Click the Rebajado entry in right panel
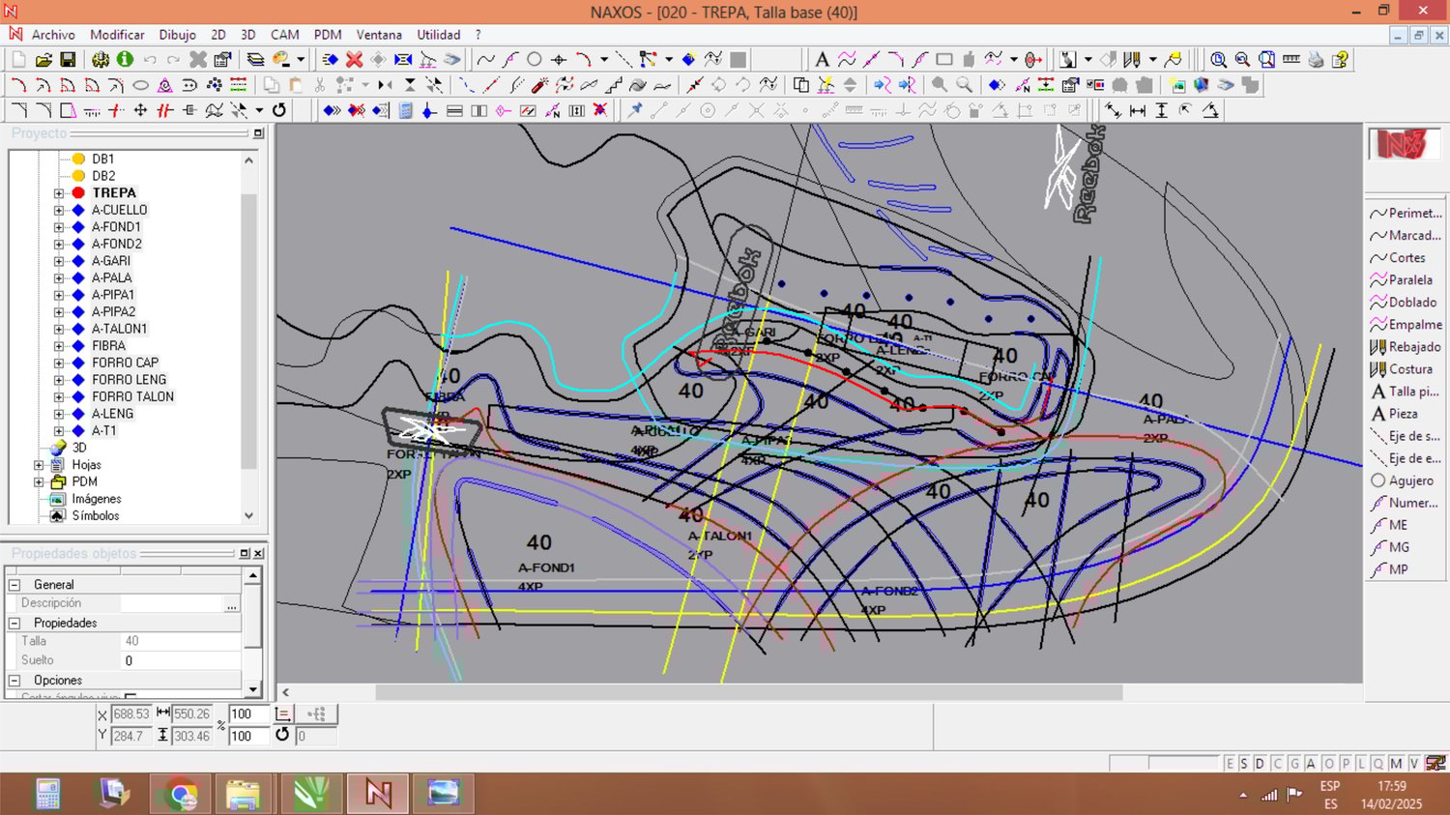Screen dimensions: 1450x815 pyautogui.click(x=1413, y=347)
